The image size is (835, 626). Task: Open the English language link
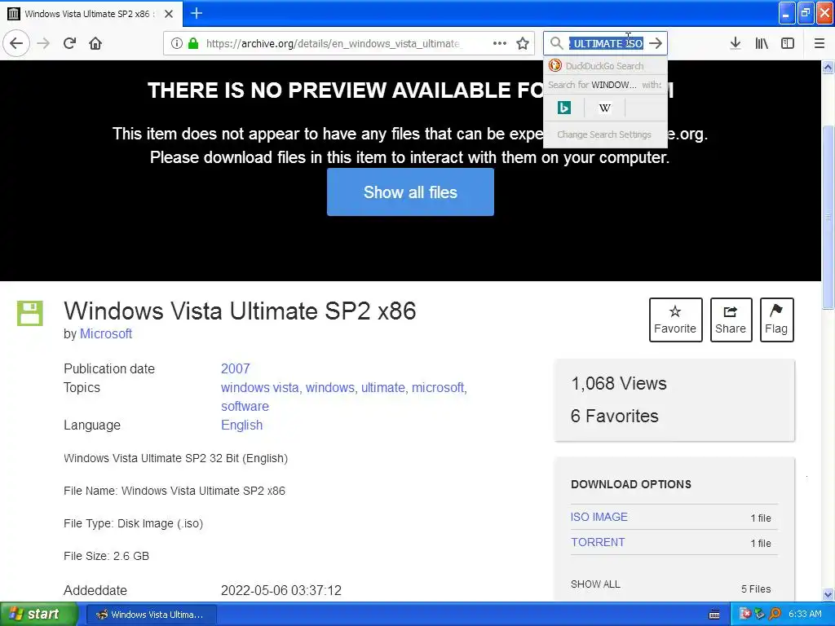click(241, 425)
